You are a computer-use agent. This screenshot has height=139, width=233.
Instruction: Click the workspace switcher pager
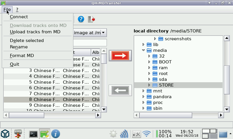(x=209, y=134)
